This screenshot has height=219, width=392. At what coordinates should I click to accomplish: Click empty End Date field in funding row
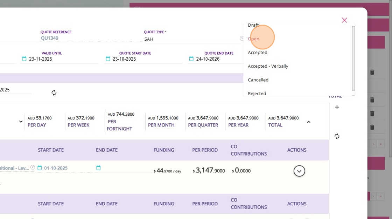point(123,168)
